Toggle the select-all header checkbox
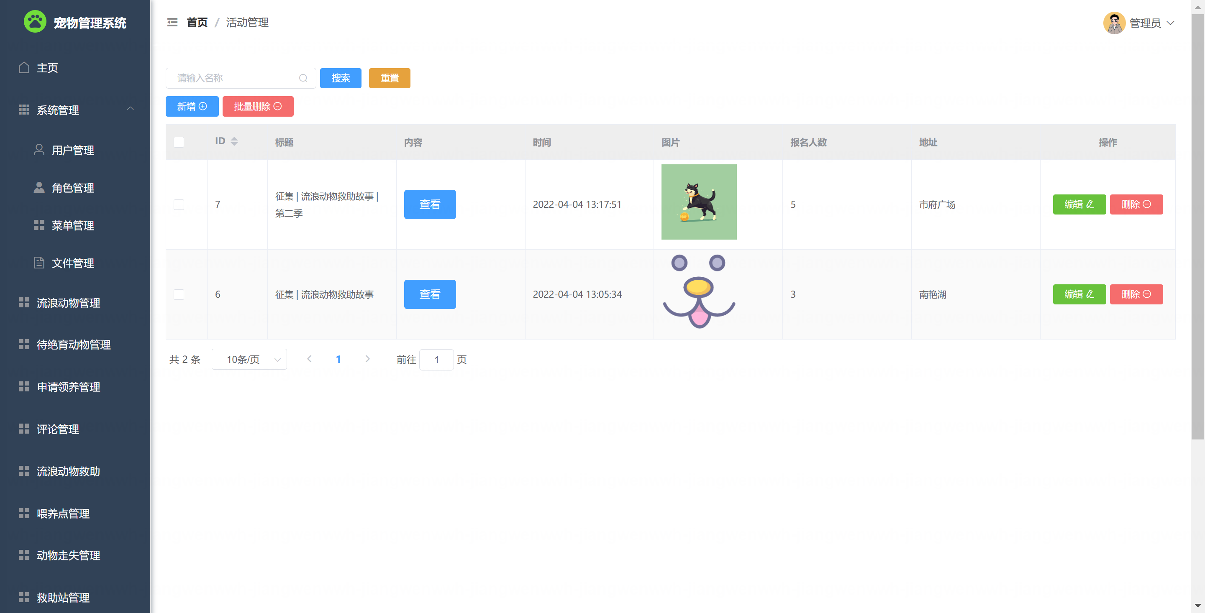The image size is (1205, 613). click(x=179, y=142)
